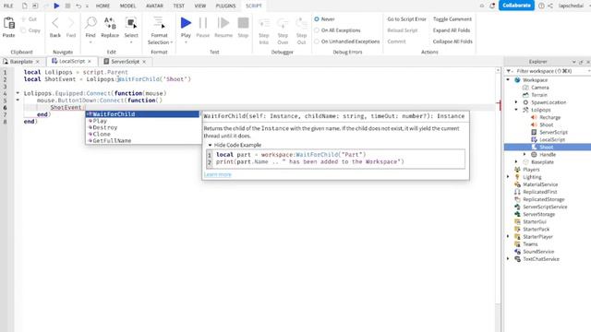The height and width of the screenshot is (332, 591).
Task: Expand the Baseplate tree node
Action: tap(516, 162)
